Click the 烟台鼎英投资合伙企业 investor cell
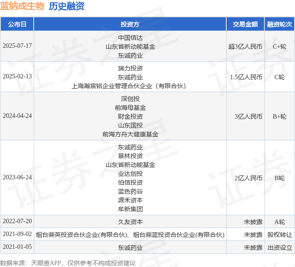Image resolution: width=295 pixels, height=267 pixels. coord(130,235)
